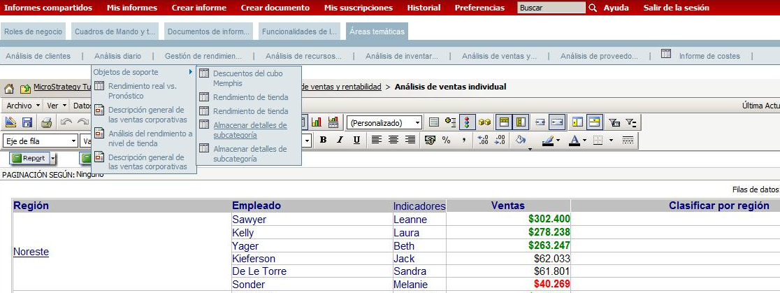Click the magnifier search icon beside Buscar
The width and height of the screenshot is (780, 293).
[x=593, y=8]
